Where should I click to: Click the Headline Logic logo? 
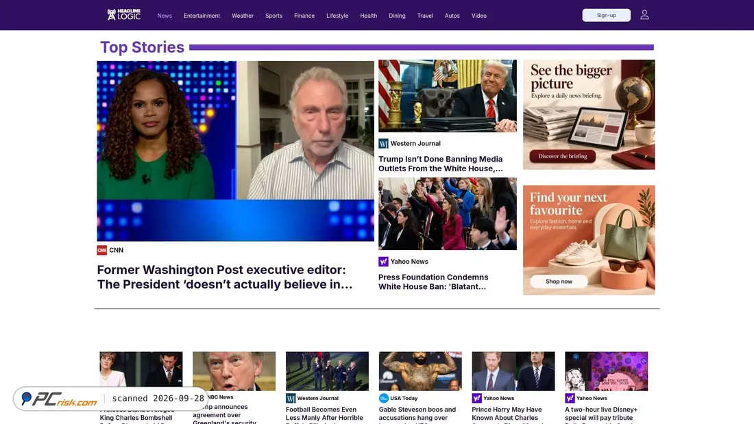123,15
